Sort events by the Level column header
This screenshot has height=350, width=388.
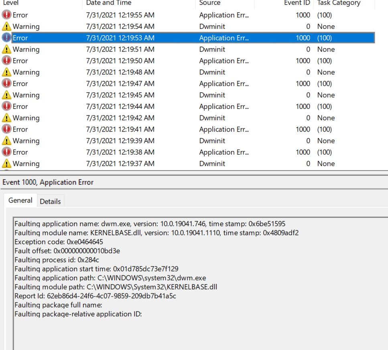pyautogui.click(x=11, y=3)
